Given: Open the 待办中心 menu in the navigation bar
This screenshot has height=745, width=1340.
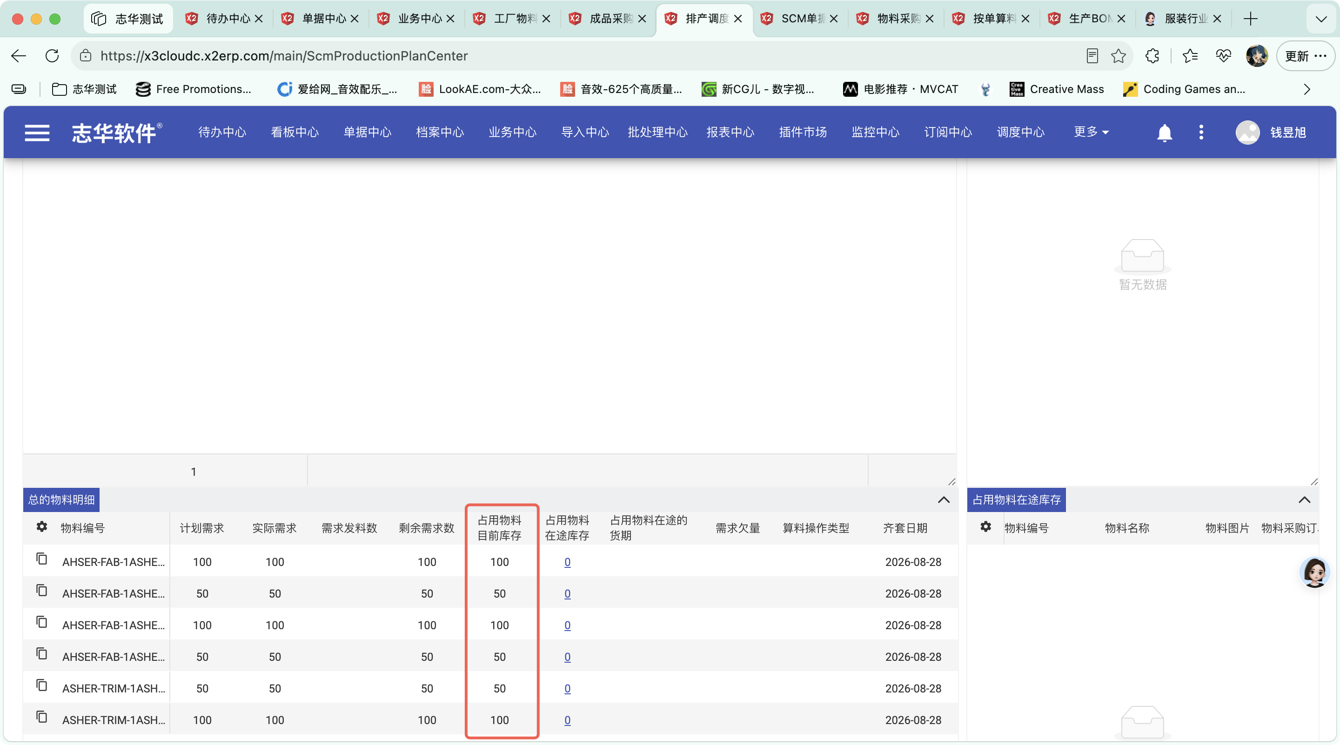Looking at the screenshot, I should [x=222, y=132].
